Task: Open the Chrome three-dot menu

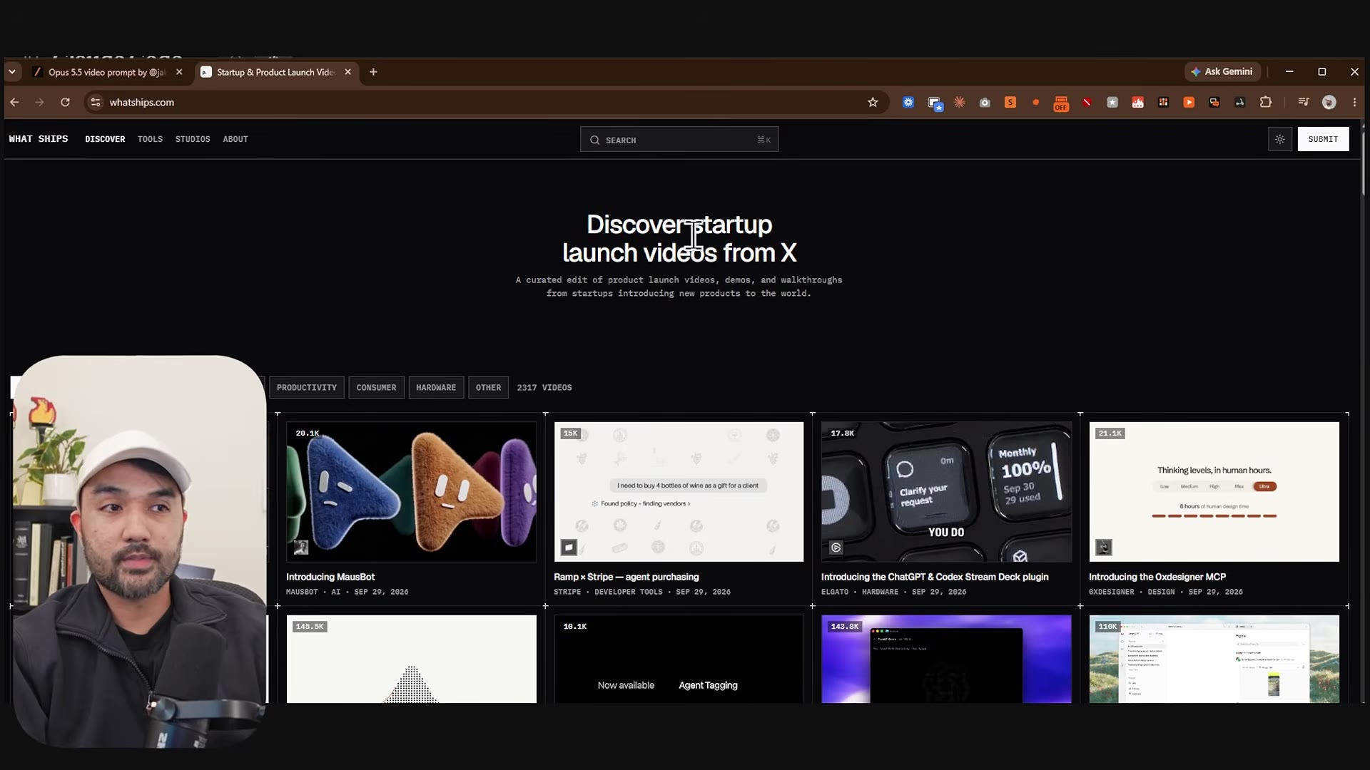Action: 1354,103
